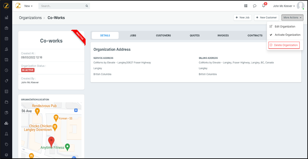Image resolution: width=308 pixels, height=159 pixels.
Task: Click 'John Mc Keever' under Created By
Action: pos(30,82)
